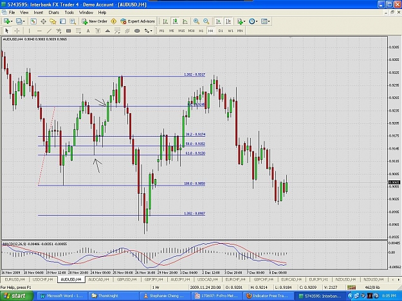This screenshot has width=402, height=301.
Task: Open the Window menu
Action: pyautogui.click(x=86, y=12)
